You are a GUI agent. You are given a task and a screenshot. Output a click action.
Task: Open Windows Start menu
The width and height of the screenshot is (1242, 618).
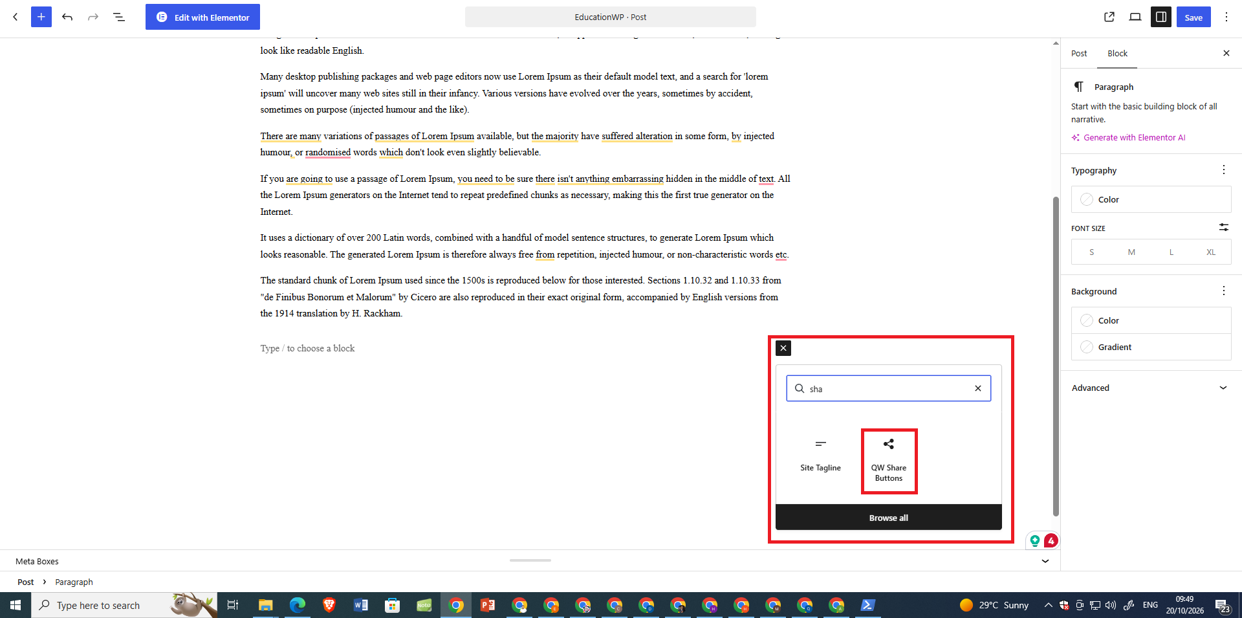coord(16,605)
